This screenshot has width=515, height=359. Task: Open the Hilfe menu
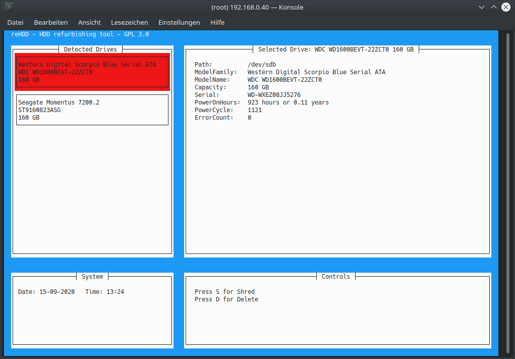pyautogui.click(x=217, y=22)
